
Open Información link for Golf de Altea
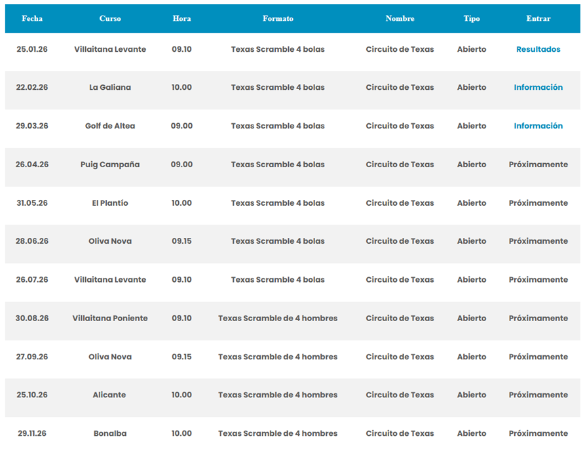tap(538, 126)
